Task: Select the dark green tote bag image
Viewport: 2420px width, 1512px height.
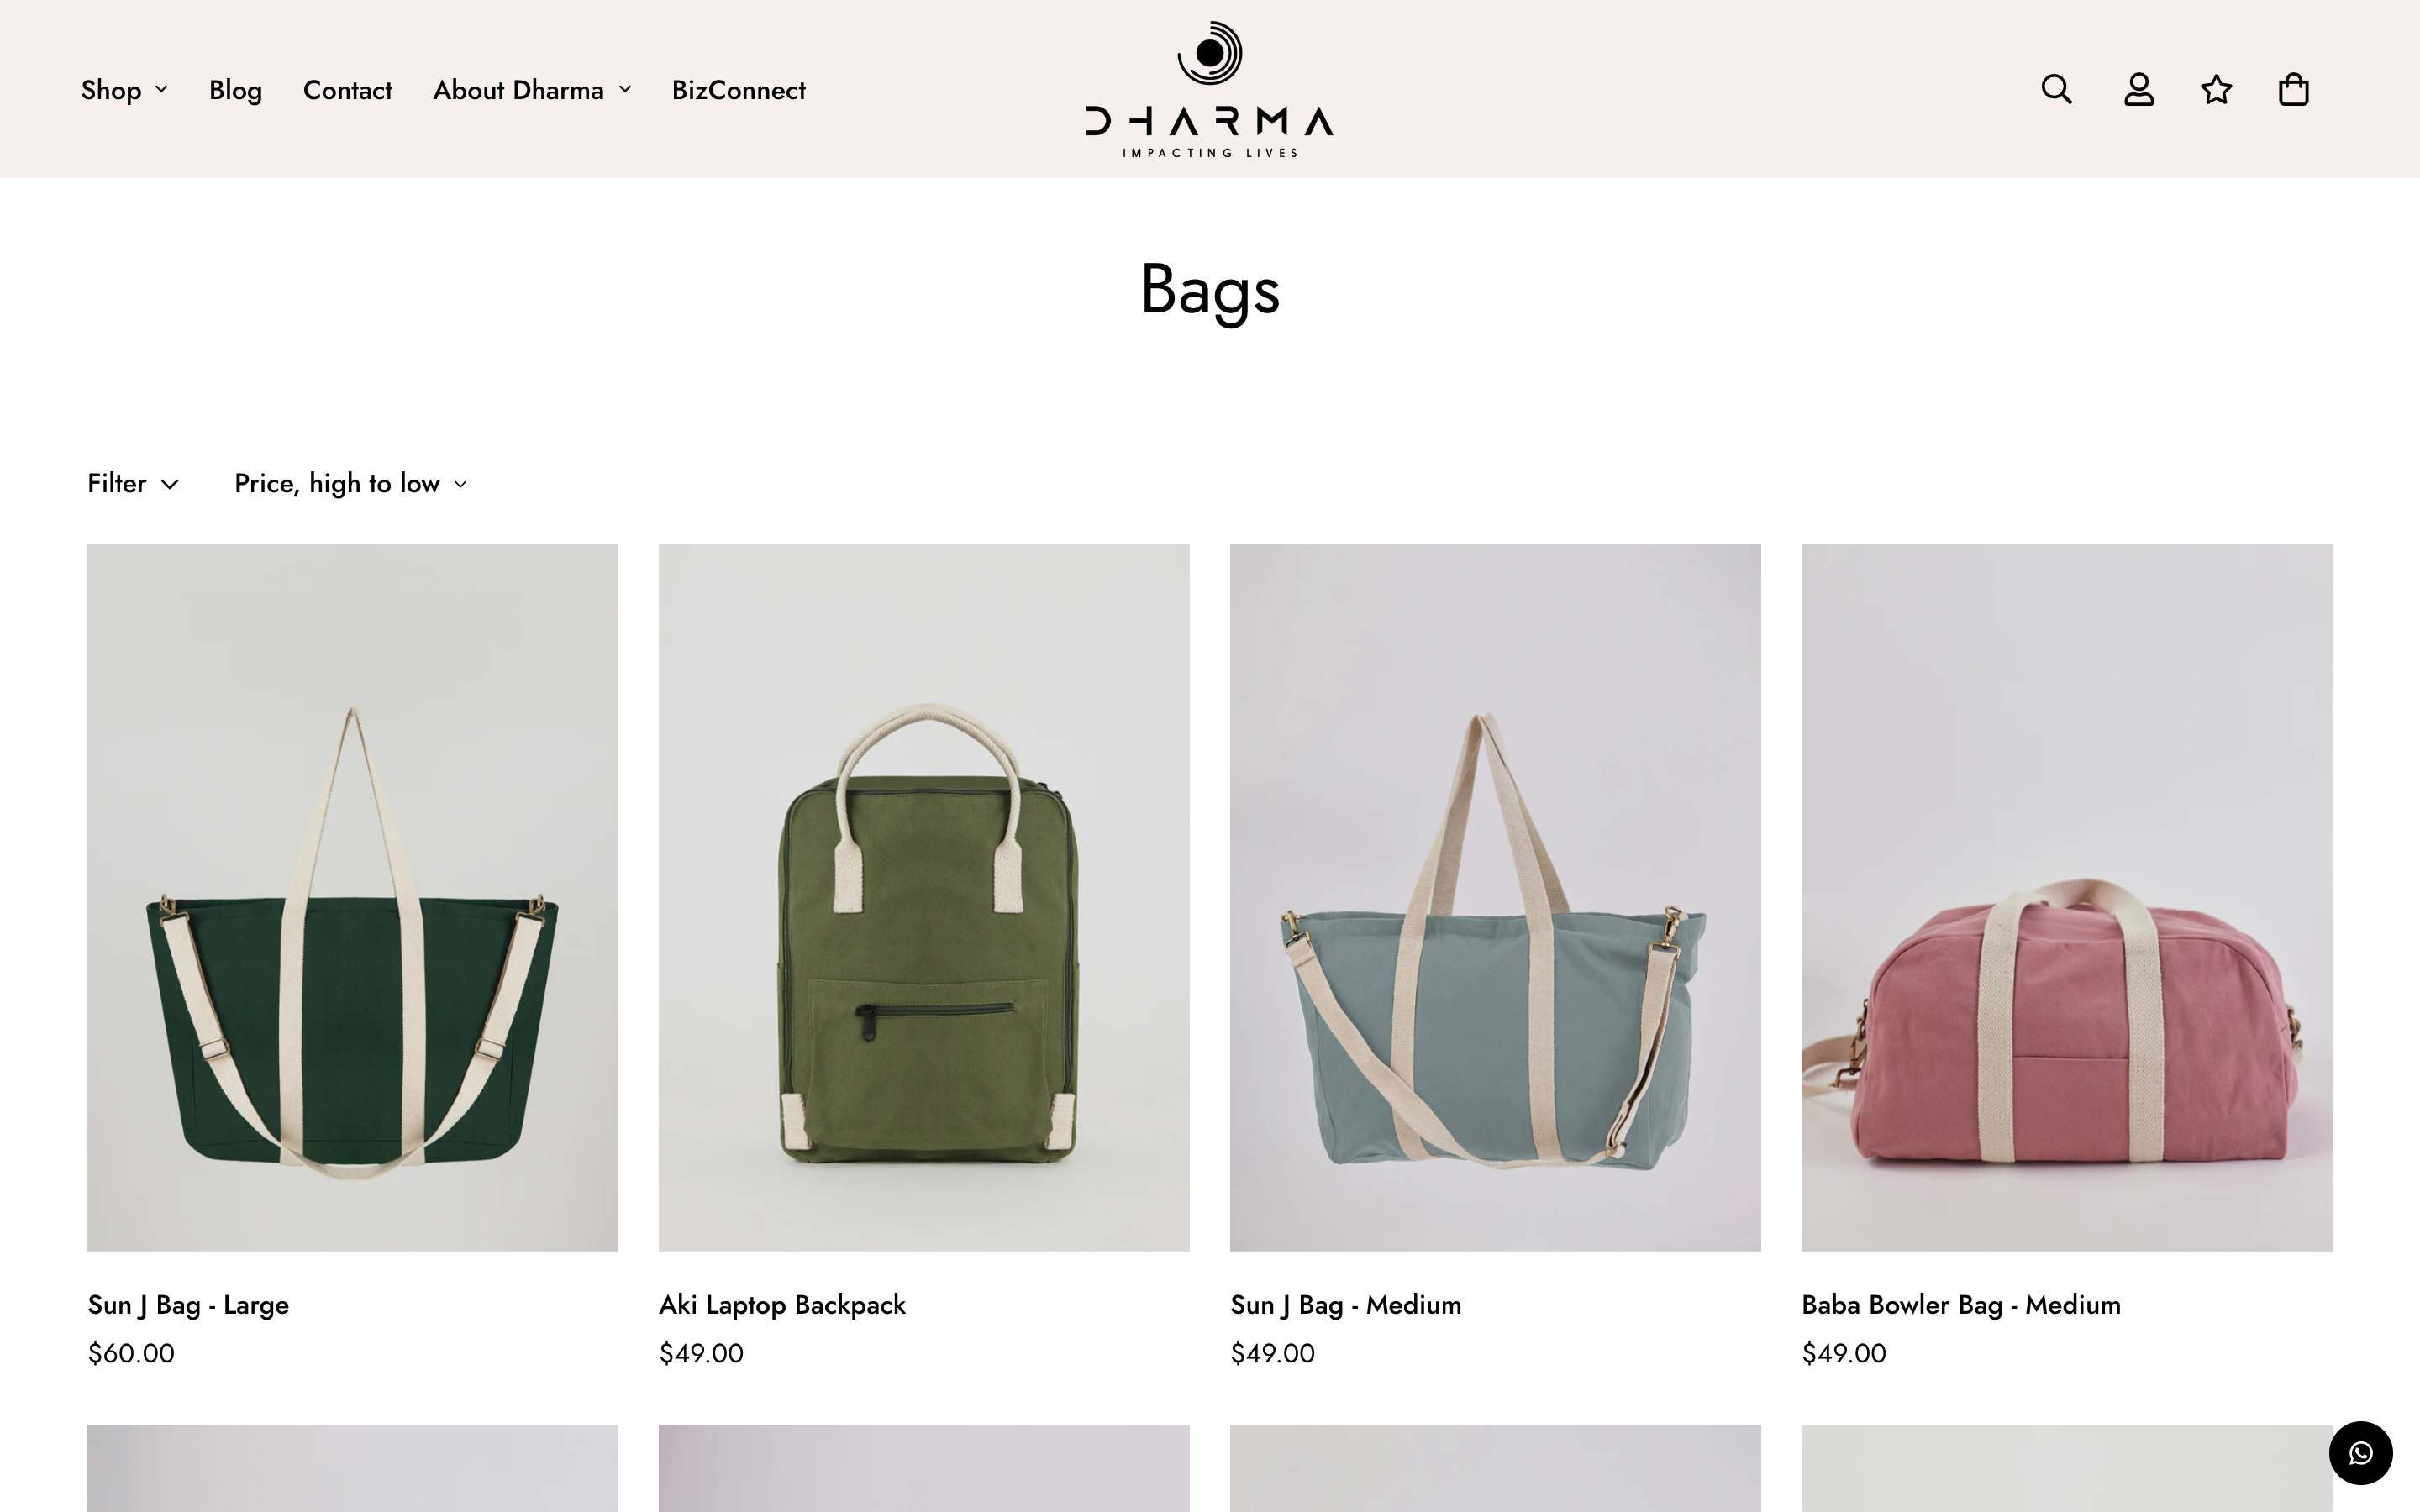Action: [352, 897]
